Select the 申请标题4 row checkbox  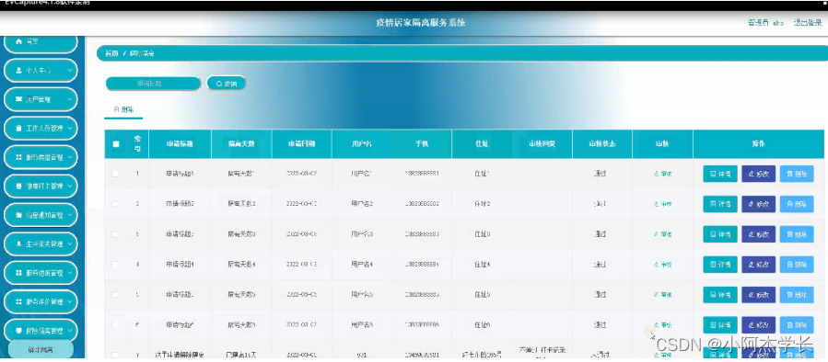tap(115, 265)
